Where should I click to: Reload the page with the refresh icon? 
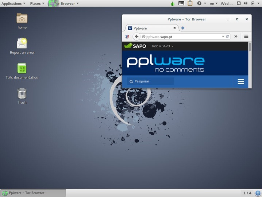(228, 36)
